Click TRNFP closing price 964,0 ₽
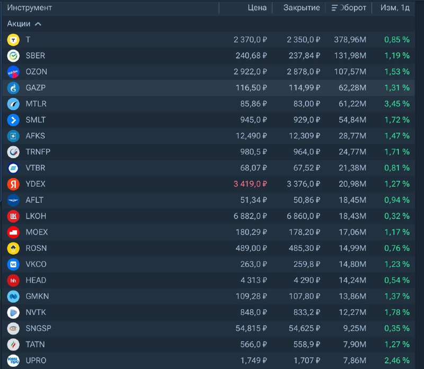This screenshot has width=424, height=369. (x=307, y=152)
